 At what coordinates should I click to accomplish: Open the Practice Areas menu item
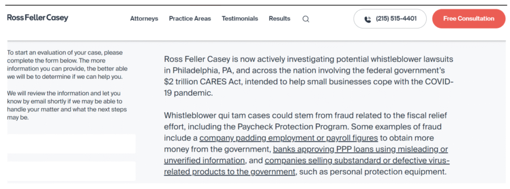click(x=190, y=19)
